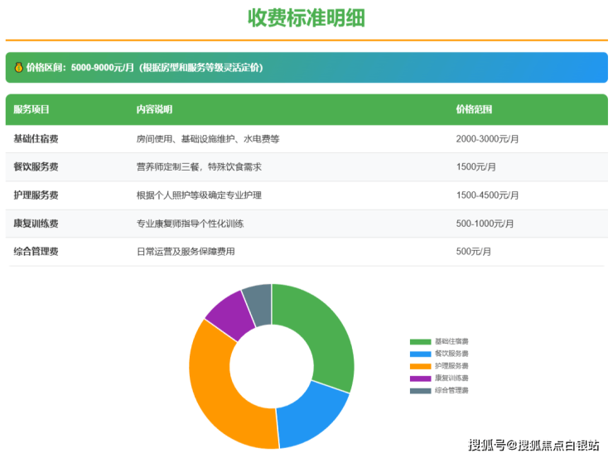Click the money bag icon in price banner

coord(17,68)
